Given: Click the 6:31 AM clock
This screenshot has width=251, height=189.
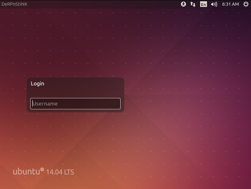Looking at the screenshot, I should 231,4.
